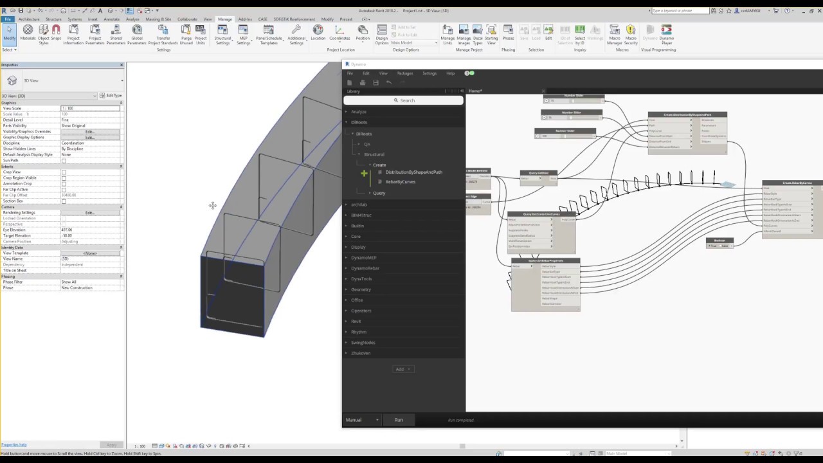Viewport: 823px width, 463px height.
Task: Open the Revit File menu
Action: click(x=7, y=19)
